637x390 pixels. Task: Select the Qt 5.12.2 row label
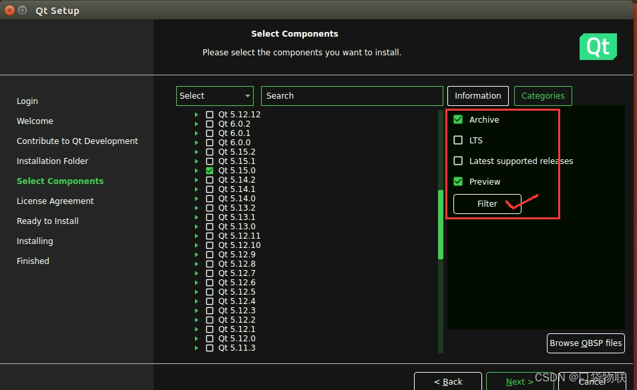point(237,320)
